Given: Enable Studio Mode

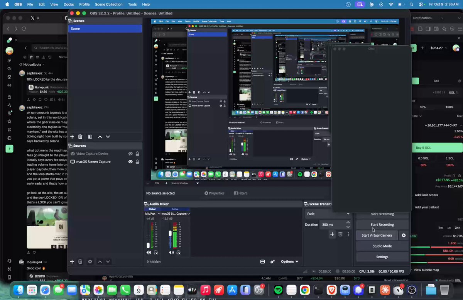Looking at the screenshot, I should (382, 246).
